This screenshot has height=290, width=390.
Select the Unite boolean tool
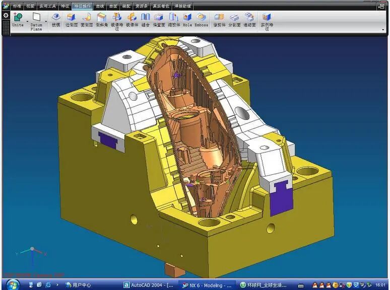pyautogui.click(x=18, y=20)
